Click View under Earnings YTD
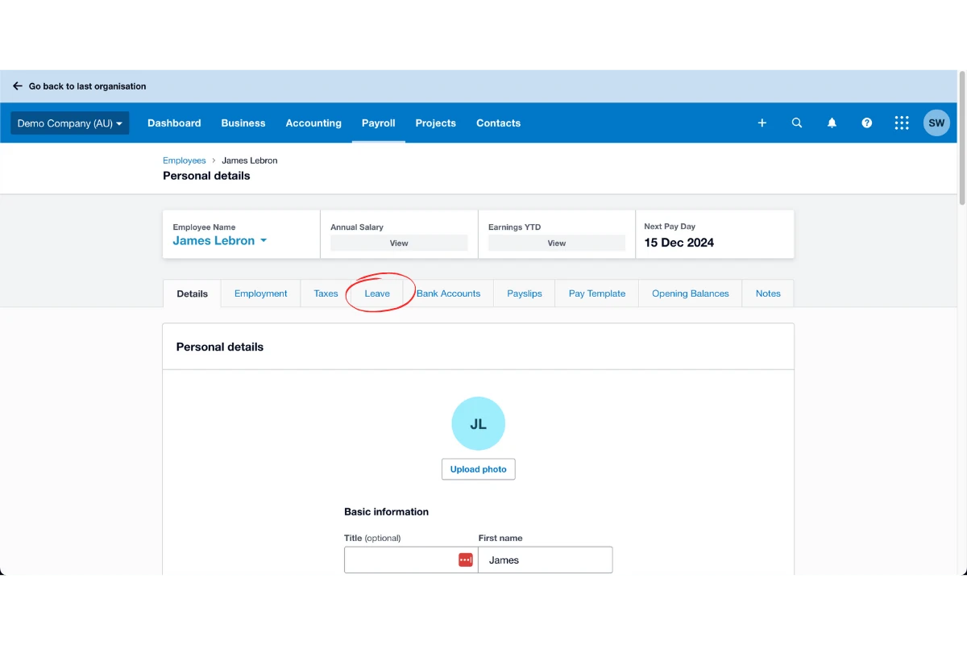Image resolution: width=967 pixels, height=645 pixels. (x=557, y=243)
